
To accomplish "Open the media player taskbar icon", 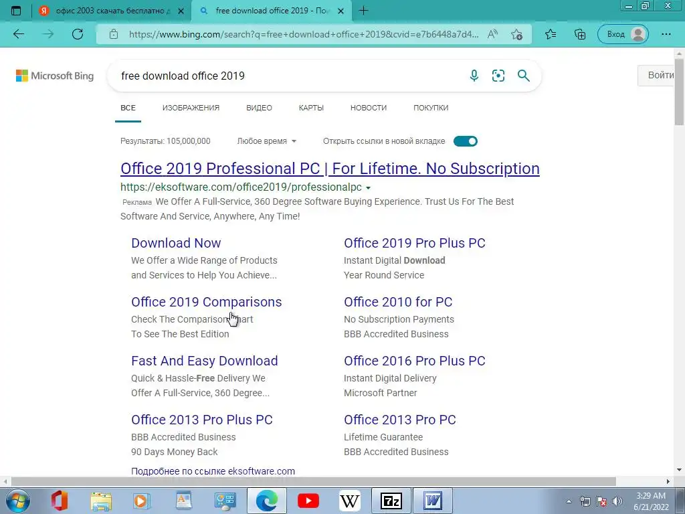I will click(142, 501).
